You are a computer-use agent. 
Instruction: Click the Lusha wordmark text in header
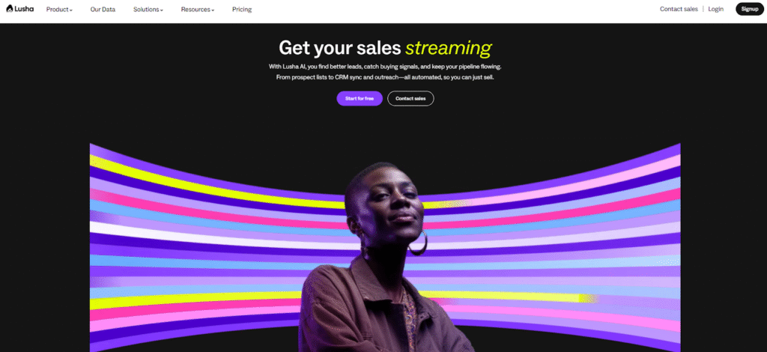click(x=24, y=8)
